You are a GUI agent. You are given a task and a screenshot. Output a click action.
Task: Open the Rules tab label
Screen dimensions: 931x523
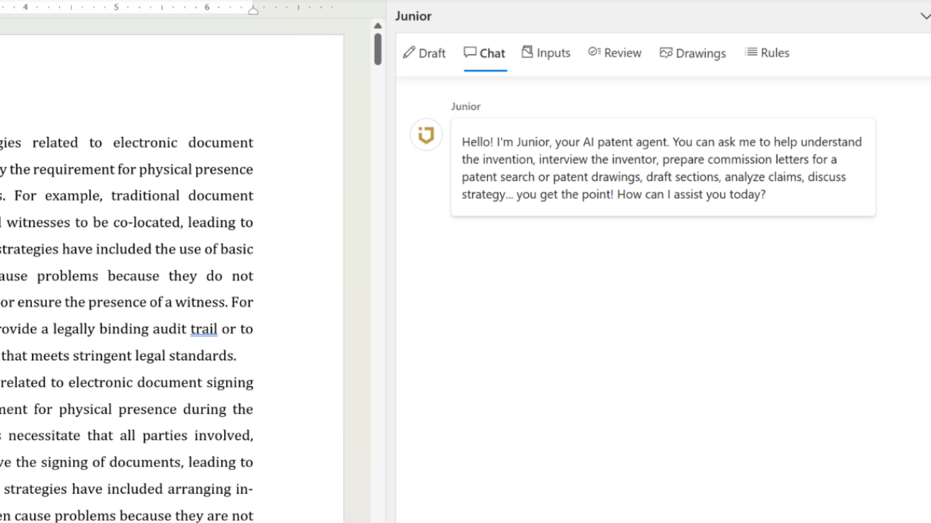click(x=775, y=53)
